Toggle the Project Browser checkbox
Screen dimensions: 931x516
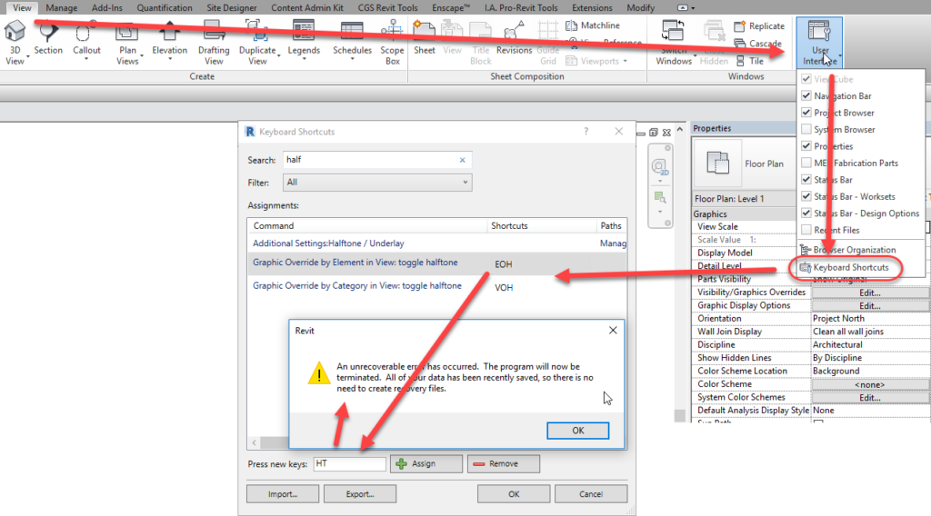806,112
